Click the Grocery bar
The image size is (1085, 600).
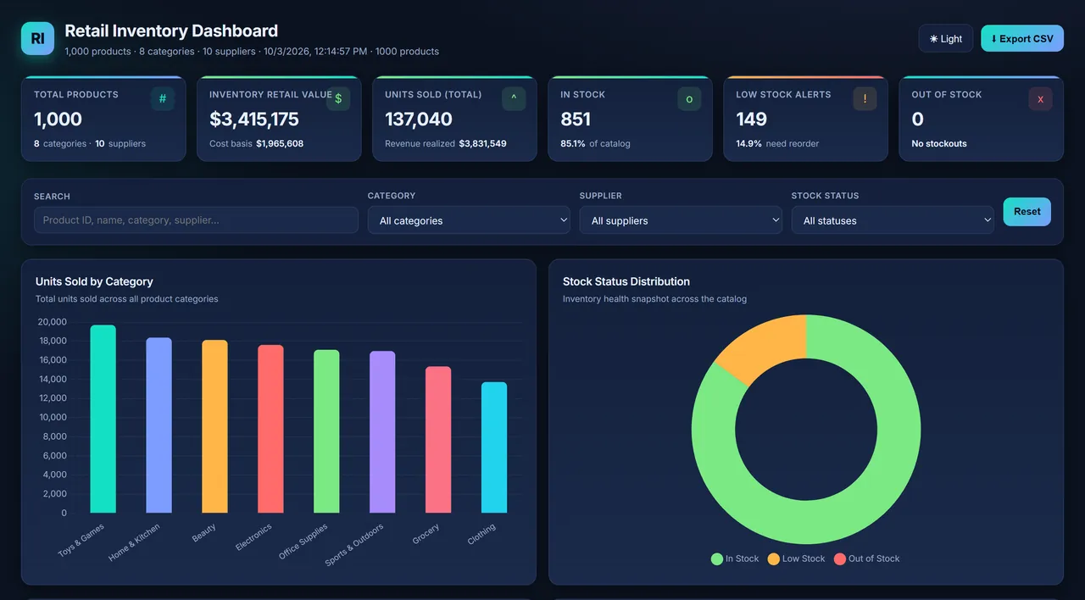(438, 440)
